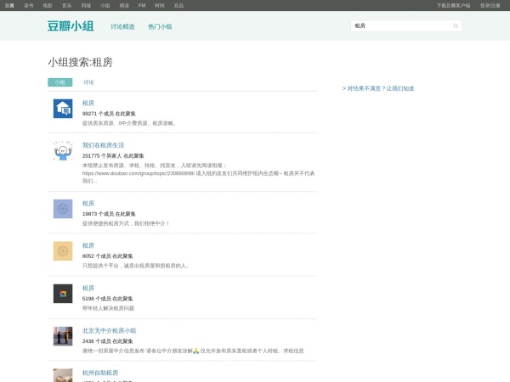Switch to the 讨论 tab
510x382 pixels.
89,82
